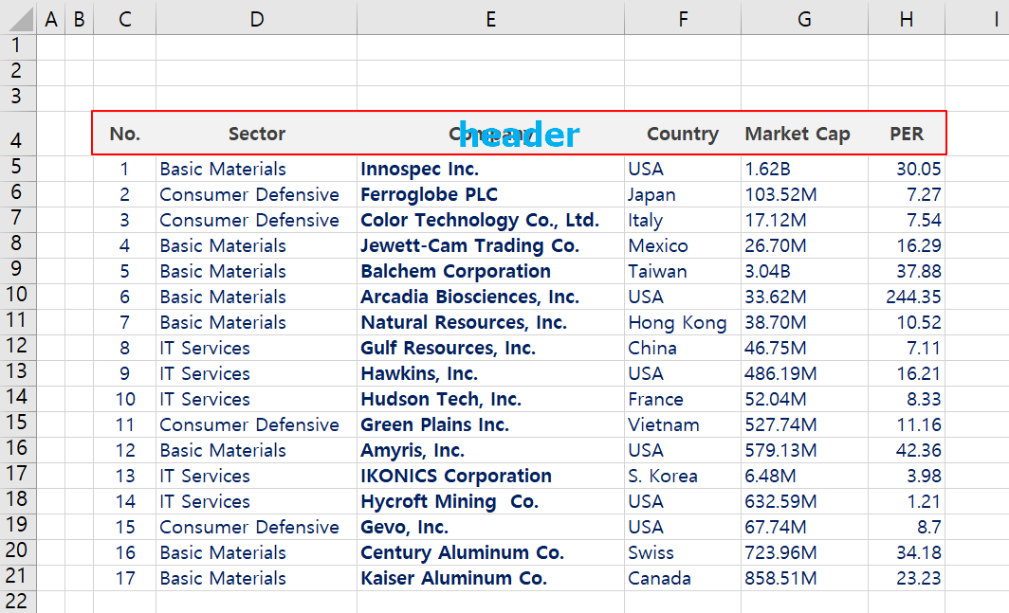The width and height of the screenshot is (1009, 613).
Task: Click the 'No.' header cell
Action: [x=125, y=134]
